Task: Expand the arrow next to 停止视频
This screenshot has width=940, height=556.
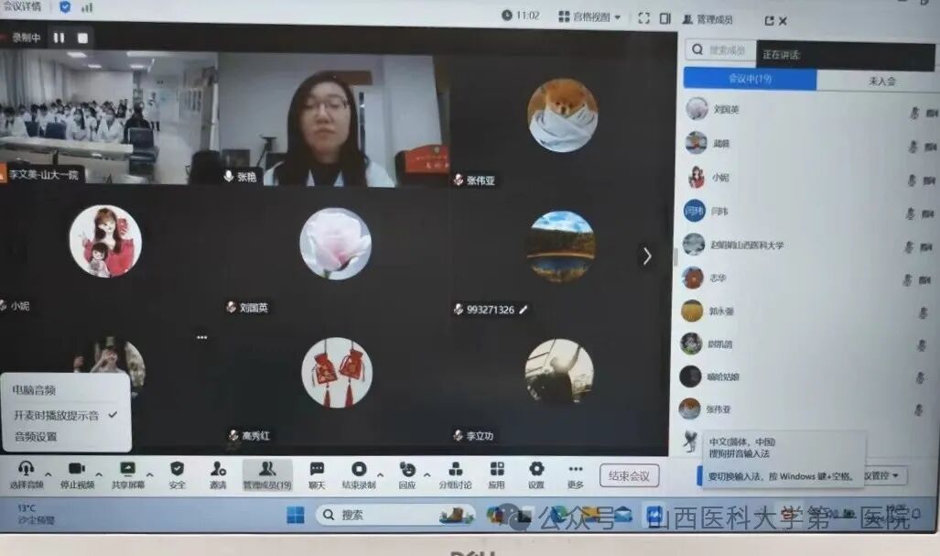Action: pos(99,474)
